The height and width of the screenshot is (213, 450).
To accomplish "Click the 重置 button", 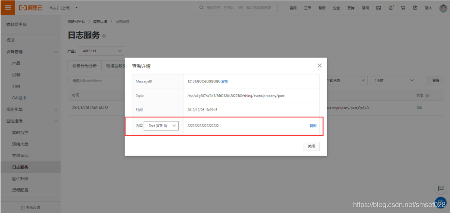I will coord(436,80).
